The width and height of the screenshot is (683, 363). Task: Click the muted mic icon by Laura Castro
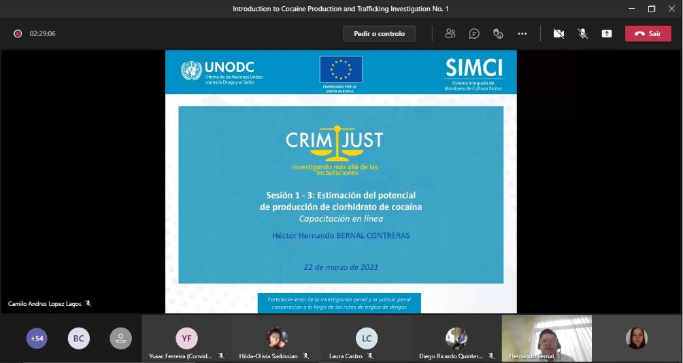[370, 356]
